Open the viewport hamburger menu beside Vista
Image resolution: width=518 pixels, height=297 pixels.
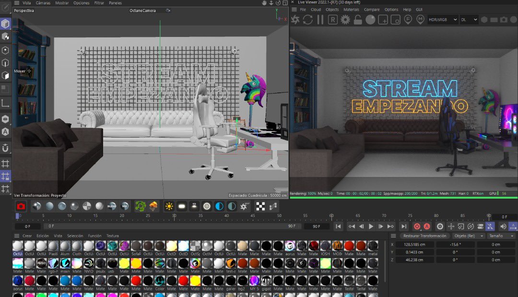click(x=16, y=3)
